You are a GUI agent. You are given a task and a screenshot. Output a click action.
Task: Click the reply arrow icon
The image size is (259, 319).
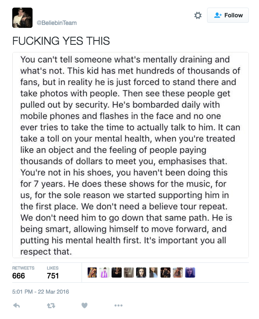click(x=16, y=305)
